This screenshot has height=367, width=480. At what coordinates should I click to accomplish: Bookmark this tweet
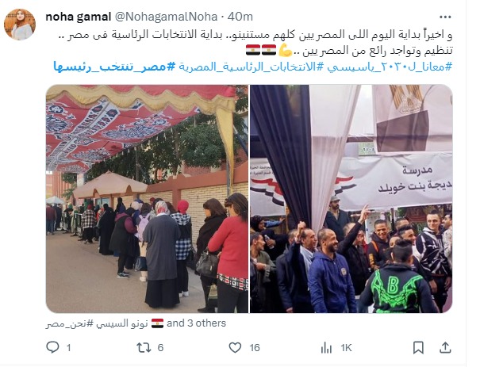(418, 348)
